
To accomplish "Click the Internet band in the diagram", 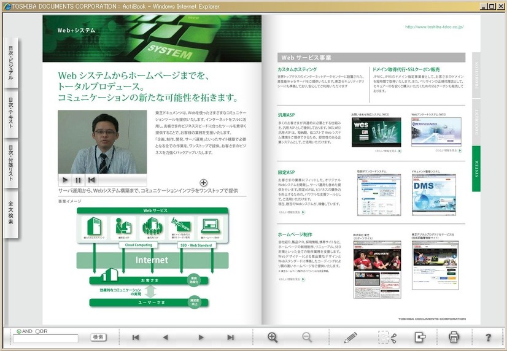I will point(152,260).
